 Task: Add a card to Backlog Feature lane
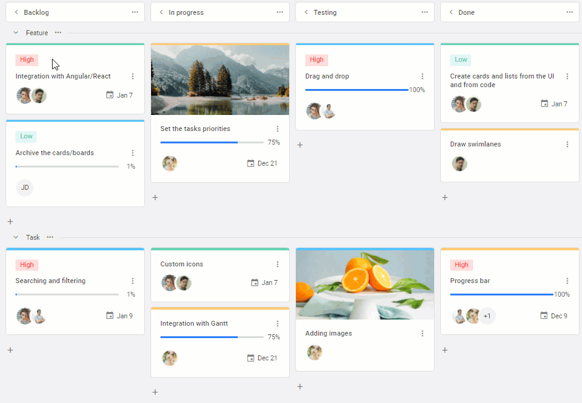pos(11,221)
